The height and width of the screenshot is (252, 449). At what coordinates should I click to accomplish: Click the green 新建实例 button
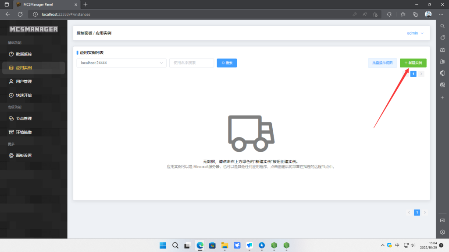tap(413, 63)
